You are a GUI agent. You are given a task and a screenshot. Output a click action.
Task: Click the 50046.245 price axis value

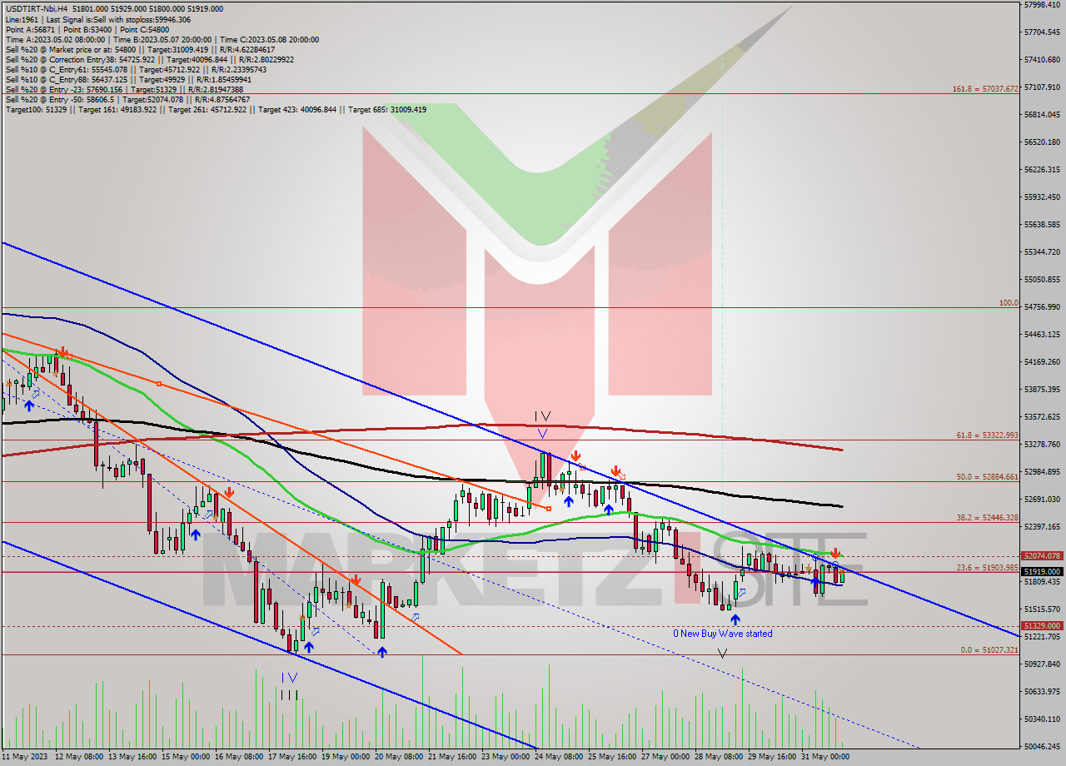1042,747
